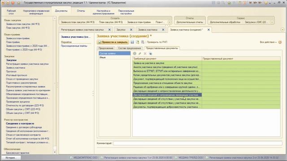
Task: Click the create-based-on icon next to save
Action: coord(138,42)
